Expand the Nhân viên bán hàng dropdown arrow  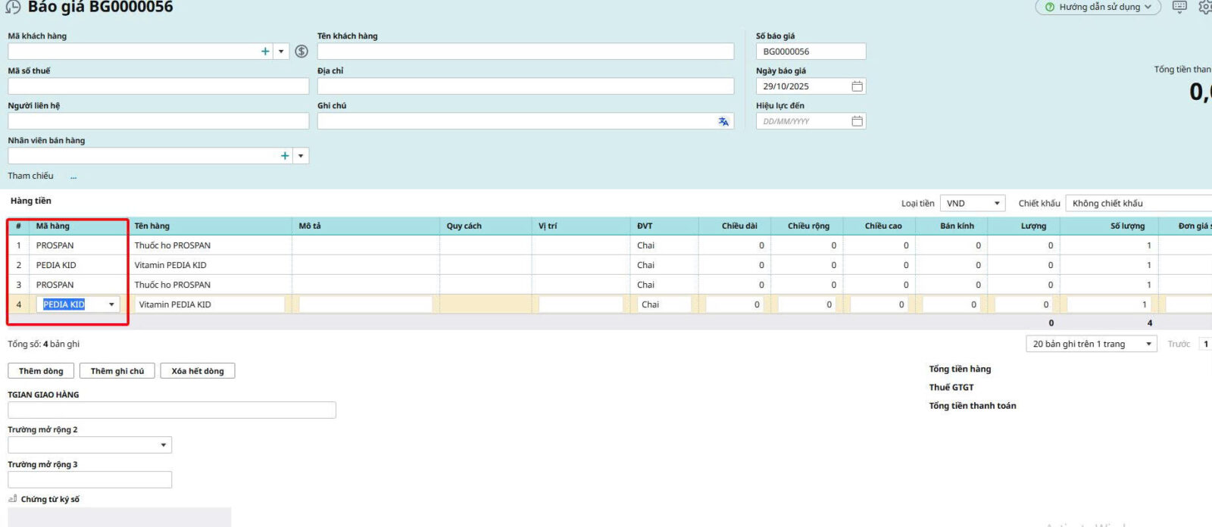pyautogui.click(x=301, y=156)
